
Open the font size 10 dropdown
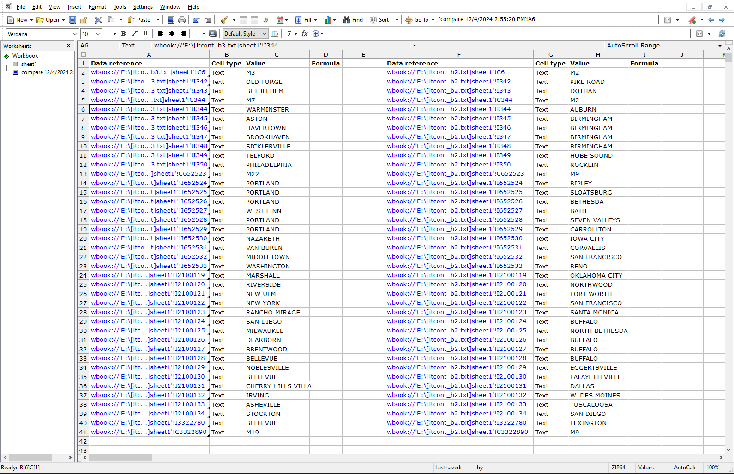(98, 34)
